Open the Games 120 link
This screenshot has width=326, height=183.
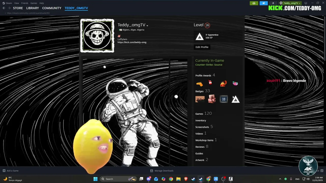(x=203, y=114)
